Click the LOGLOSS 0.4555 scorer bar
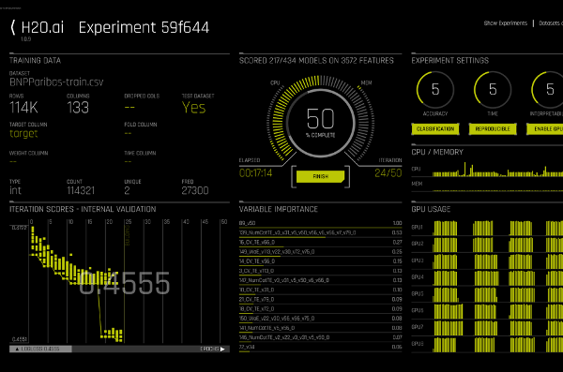This screenshot has height=372, width=563. coord(40,349)
